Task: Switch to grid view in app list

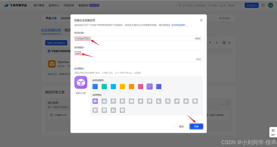Action: 224,43
